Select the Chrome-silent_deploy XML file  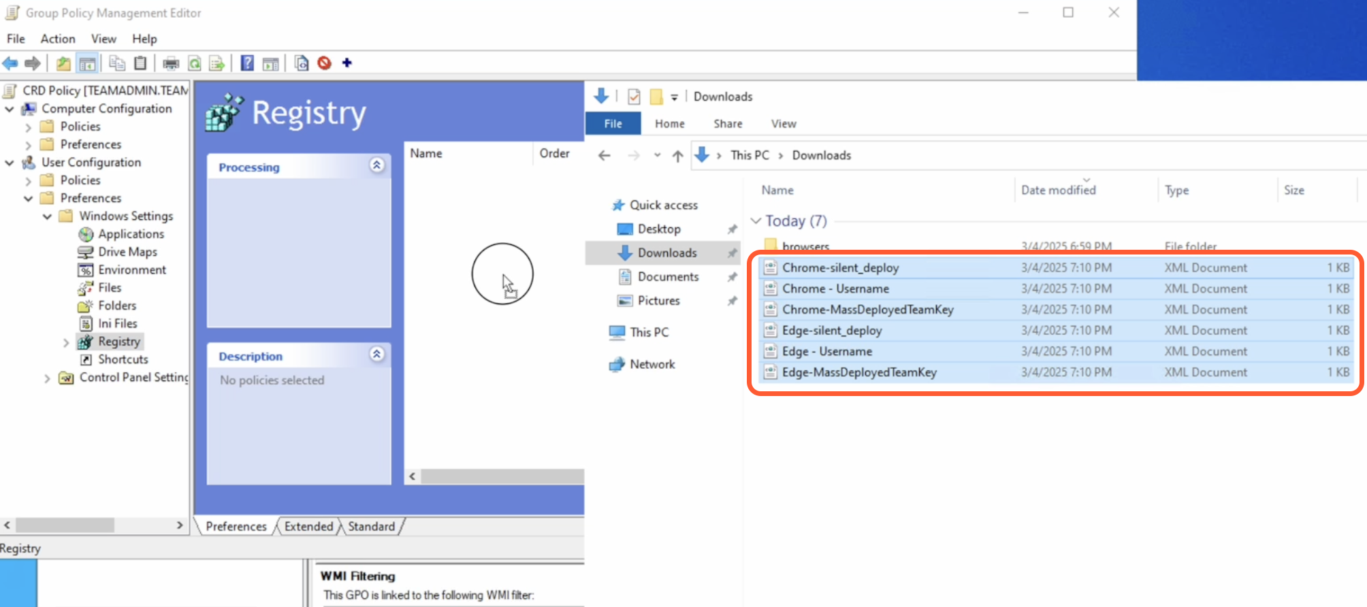(840, 268)
